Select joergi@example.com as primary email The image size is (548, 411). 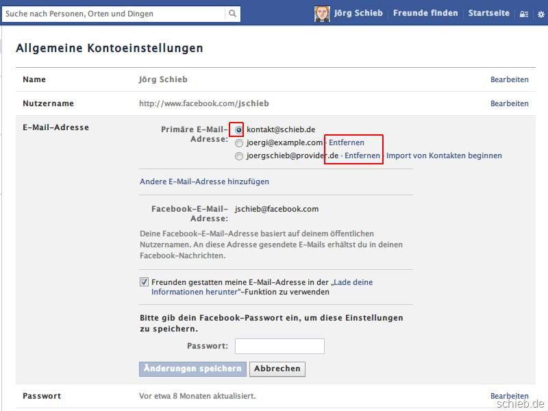pos(238,143)
